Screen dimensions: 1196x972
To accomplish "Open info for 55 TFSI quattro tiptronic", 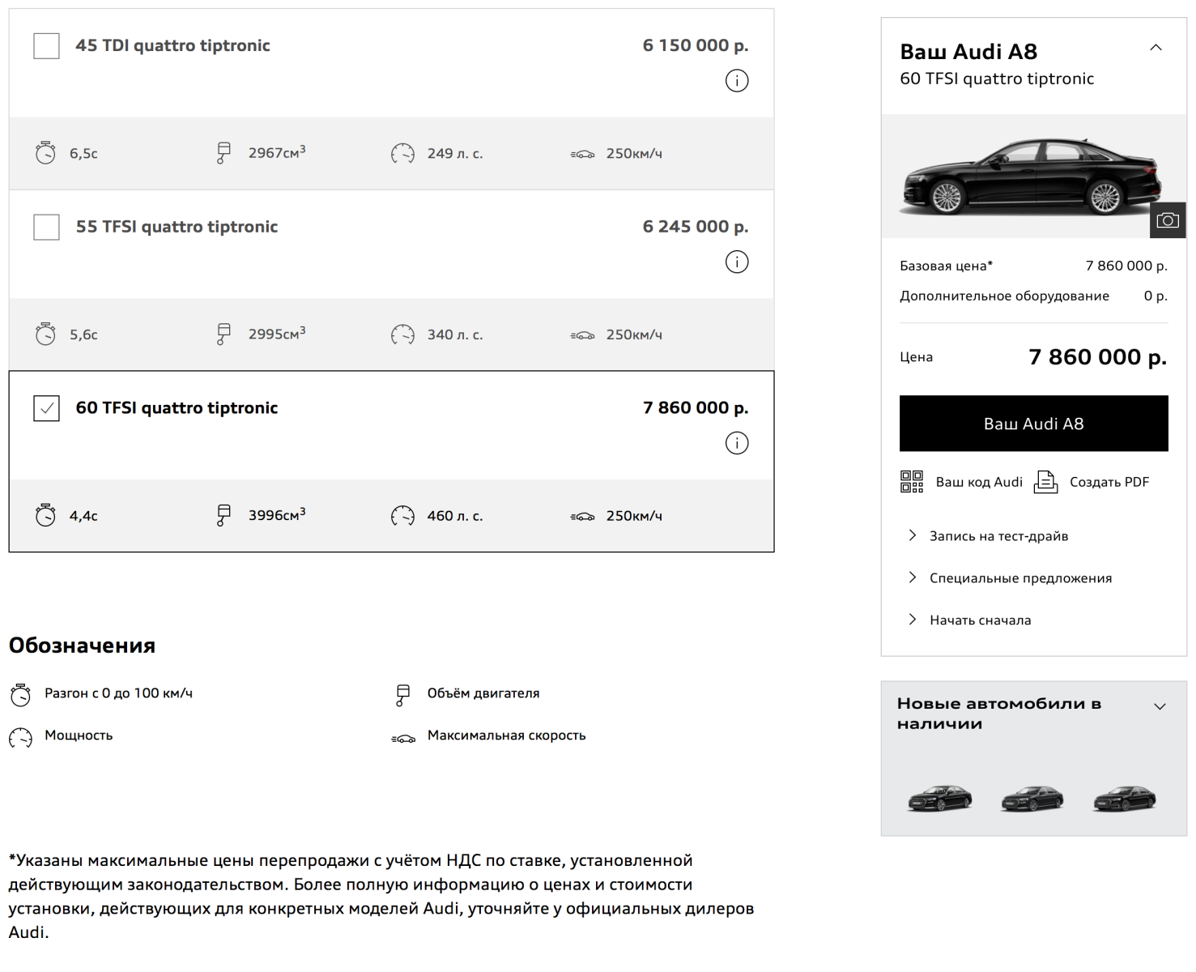I will 736,262.
